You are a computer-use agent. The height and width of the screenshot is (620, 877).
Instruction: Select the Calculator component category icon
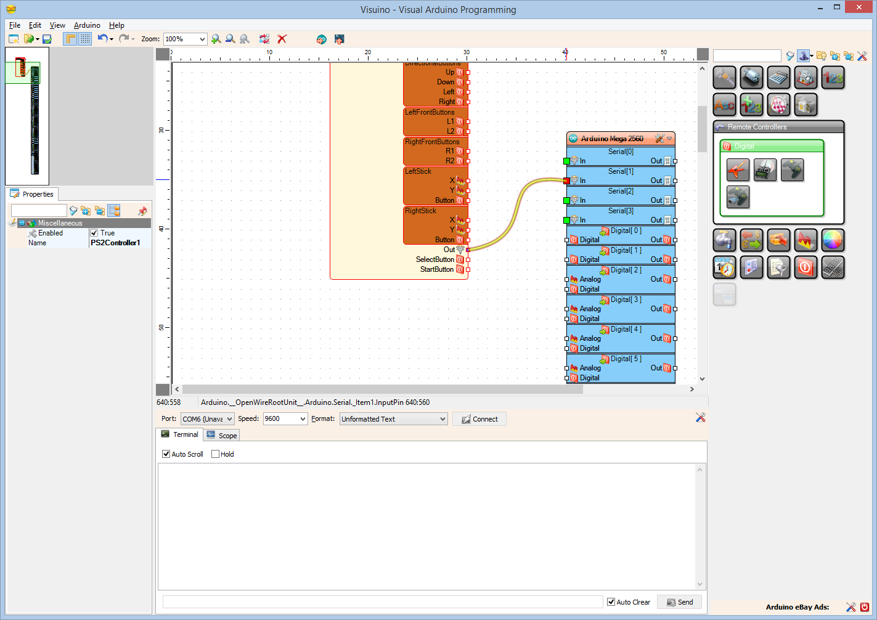[x=778, y=78]
